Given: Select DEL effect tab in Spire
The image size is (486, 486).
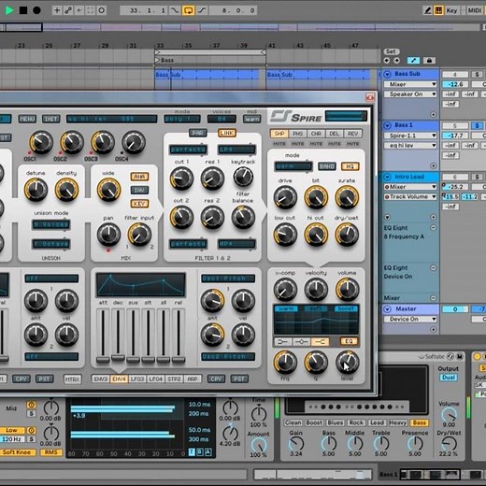Looking at the screenshot, I should point(335,134).
